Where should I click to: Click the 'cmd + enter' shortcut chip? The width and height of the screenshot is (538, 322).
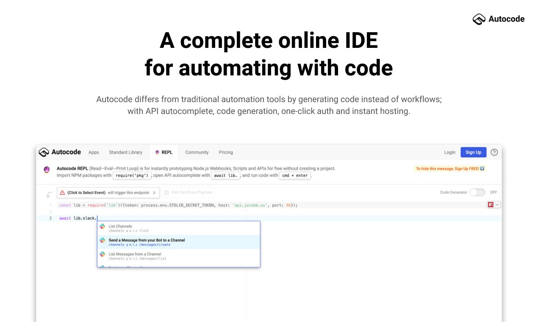pos(295,175)
